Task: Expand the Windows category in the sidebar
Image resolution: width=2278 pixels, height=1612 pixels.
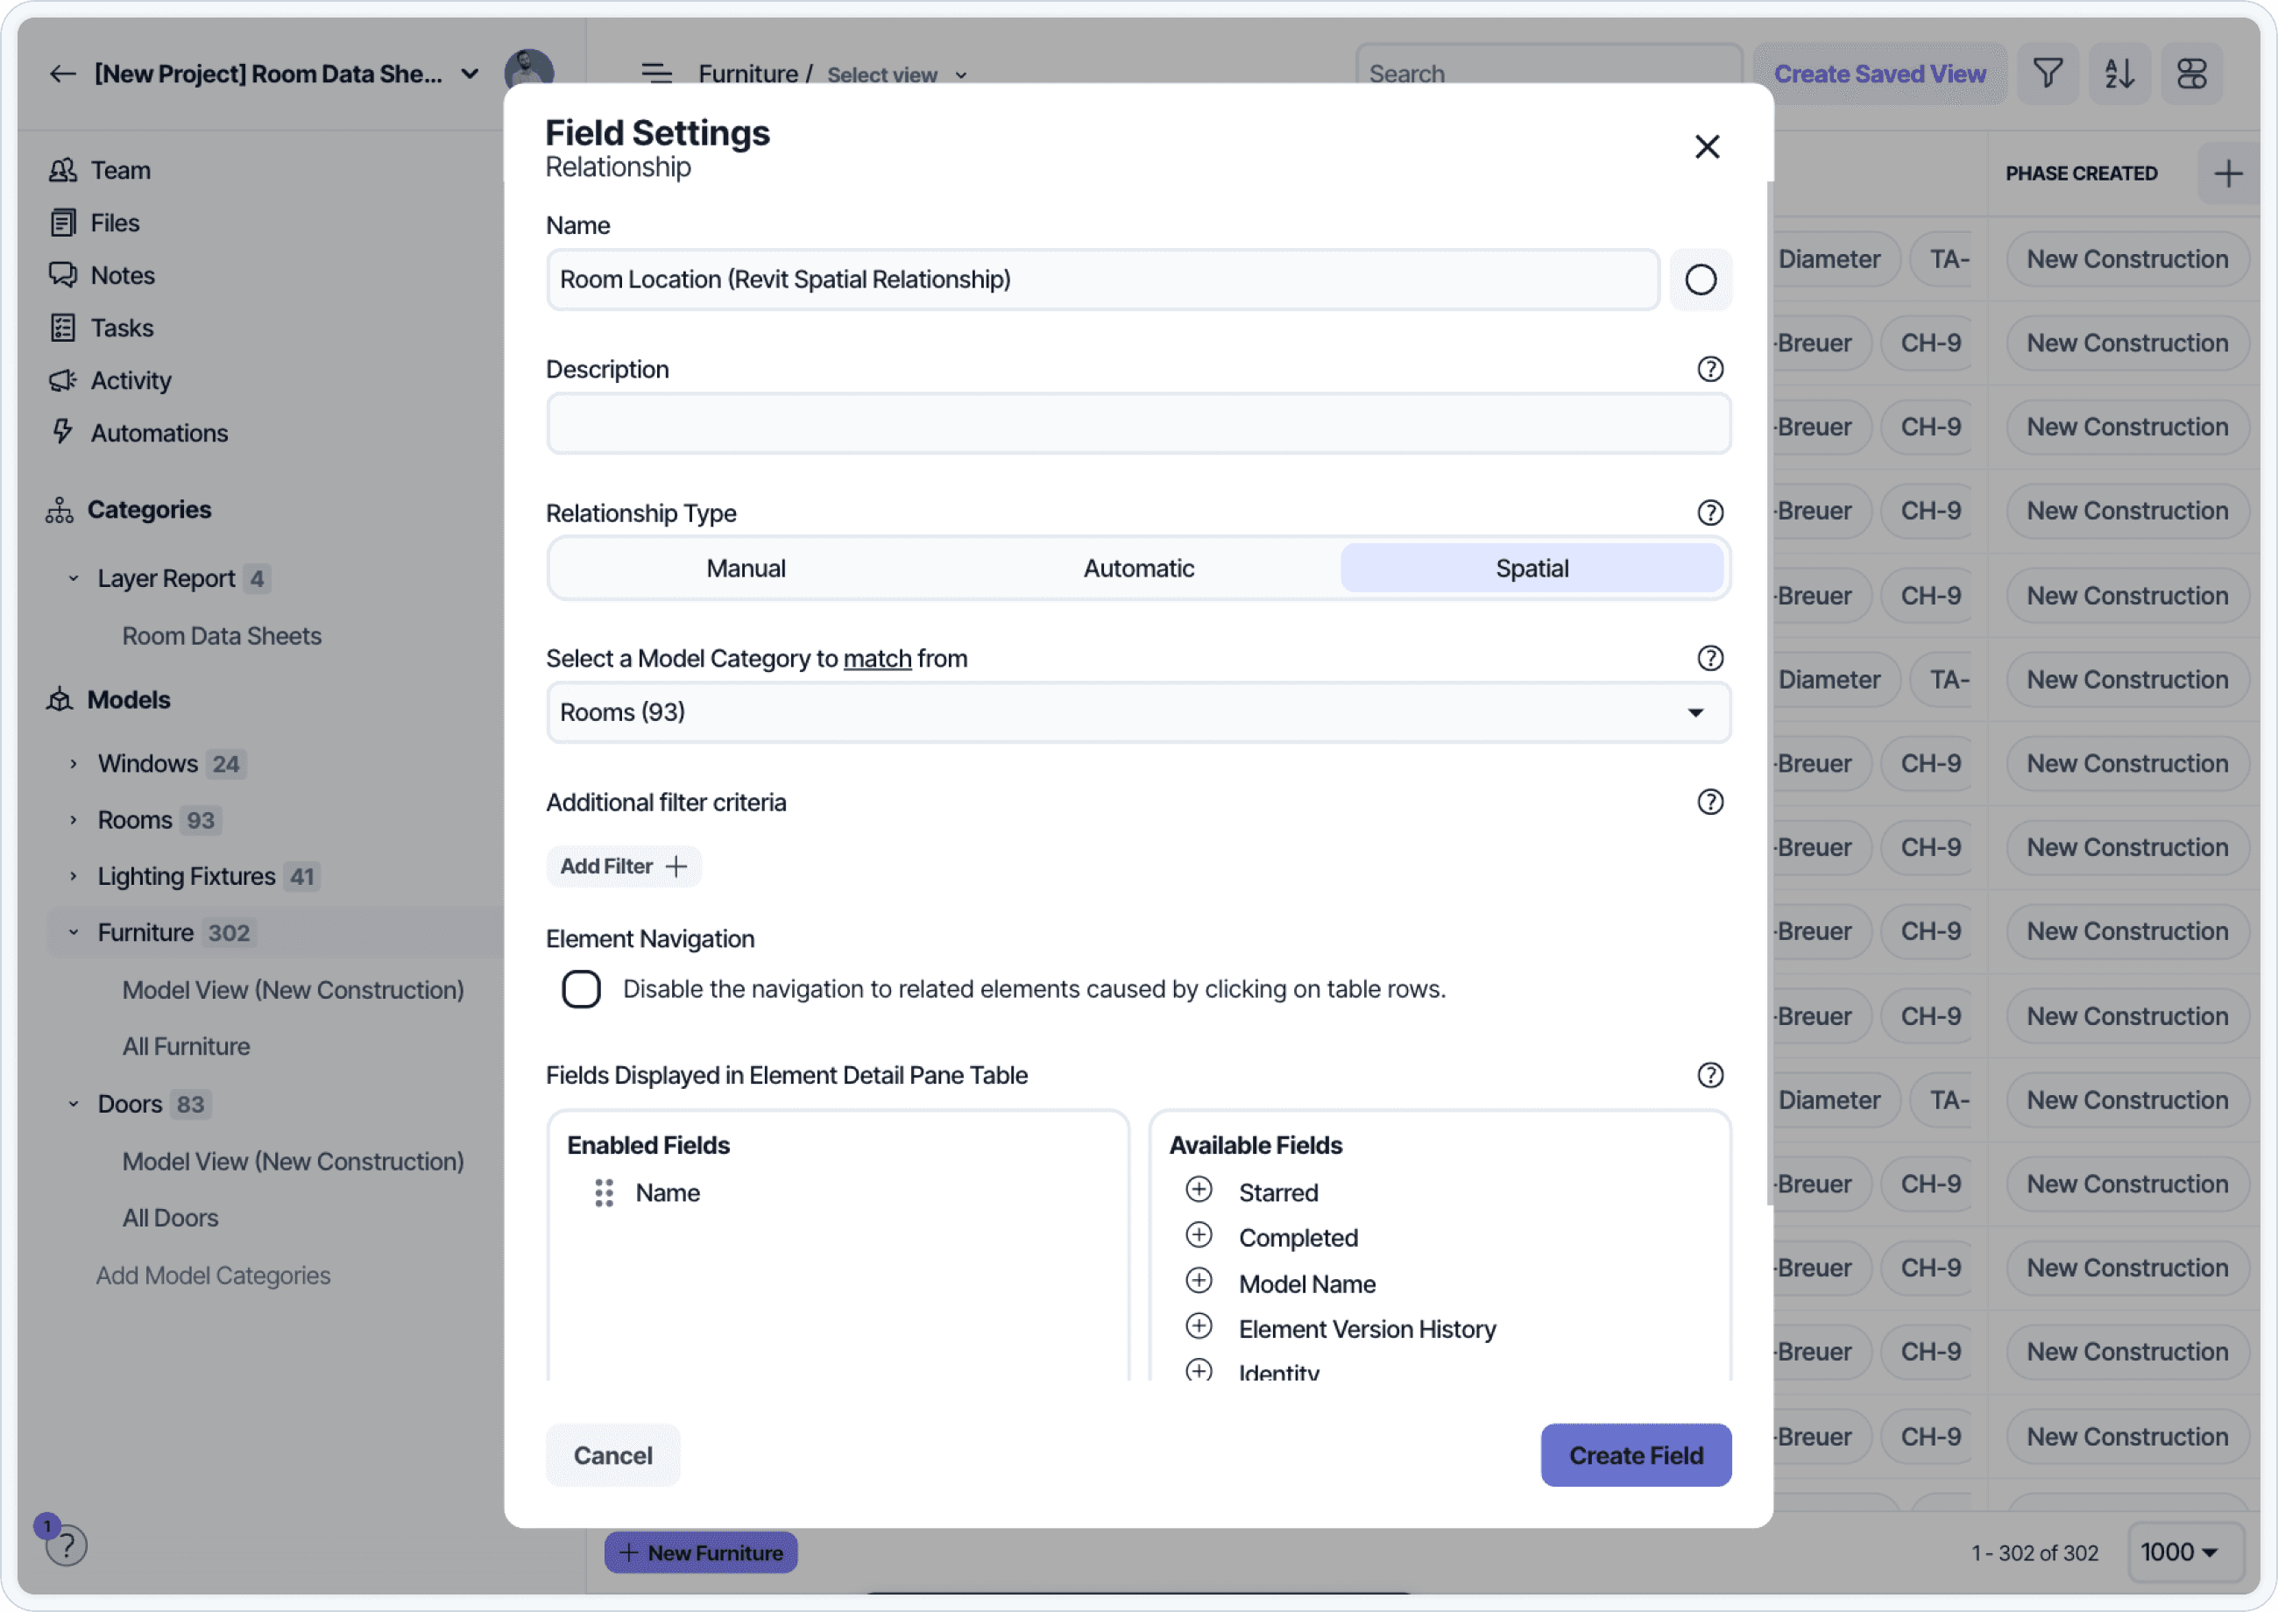Action: pyautogui.click(x=73, y=764)
